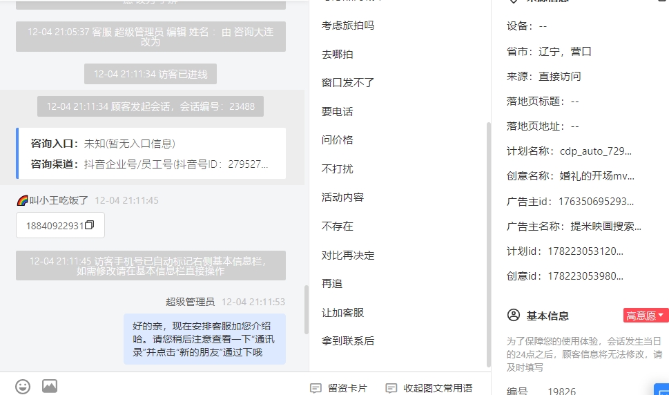Click the 广告主id 176350695293 value

point(596,202)
